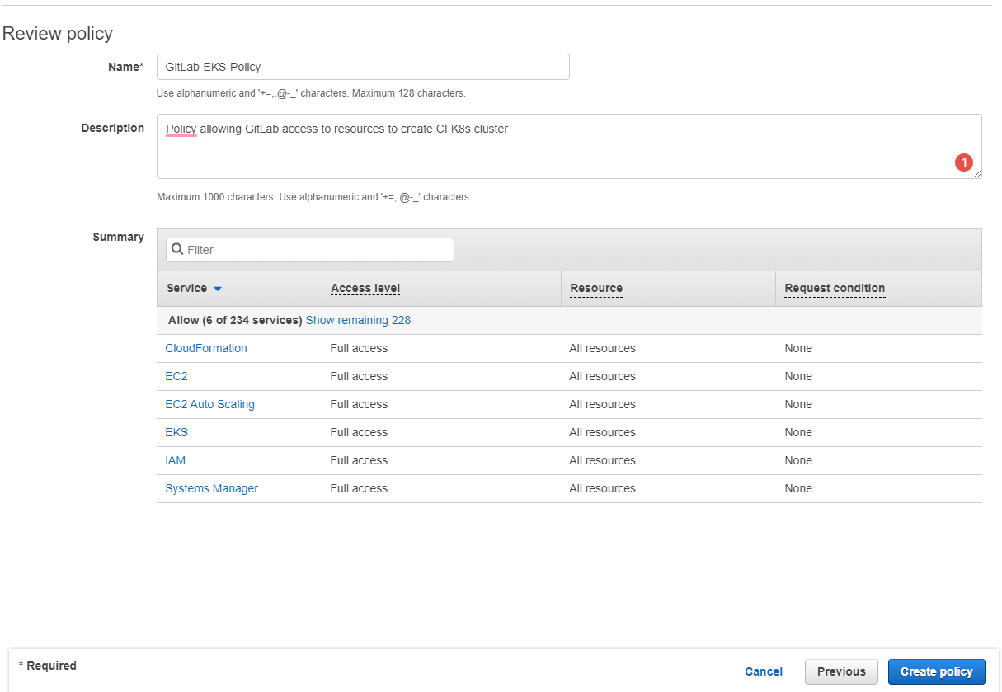Open the CloudFormation service link
Viewport: 1002px width, 692px height.
tap(206, 348)
